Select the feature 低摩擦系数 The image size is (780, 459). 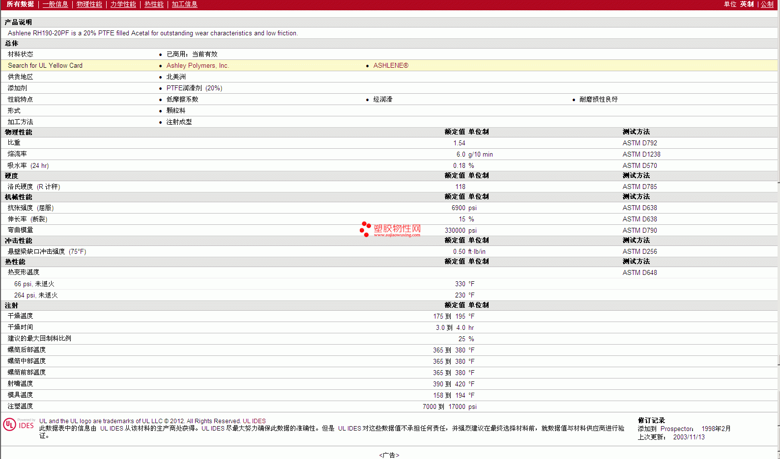click(x=182, y=100)
